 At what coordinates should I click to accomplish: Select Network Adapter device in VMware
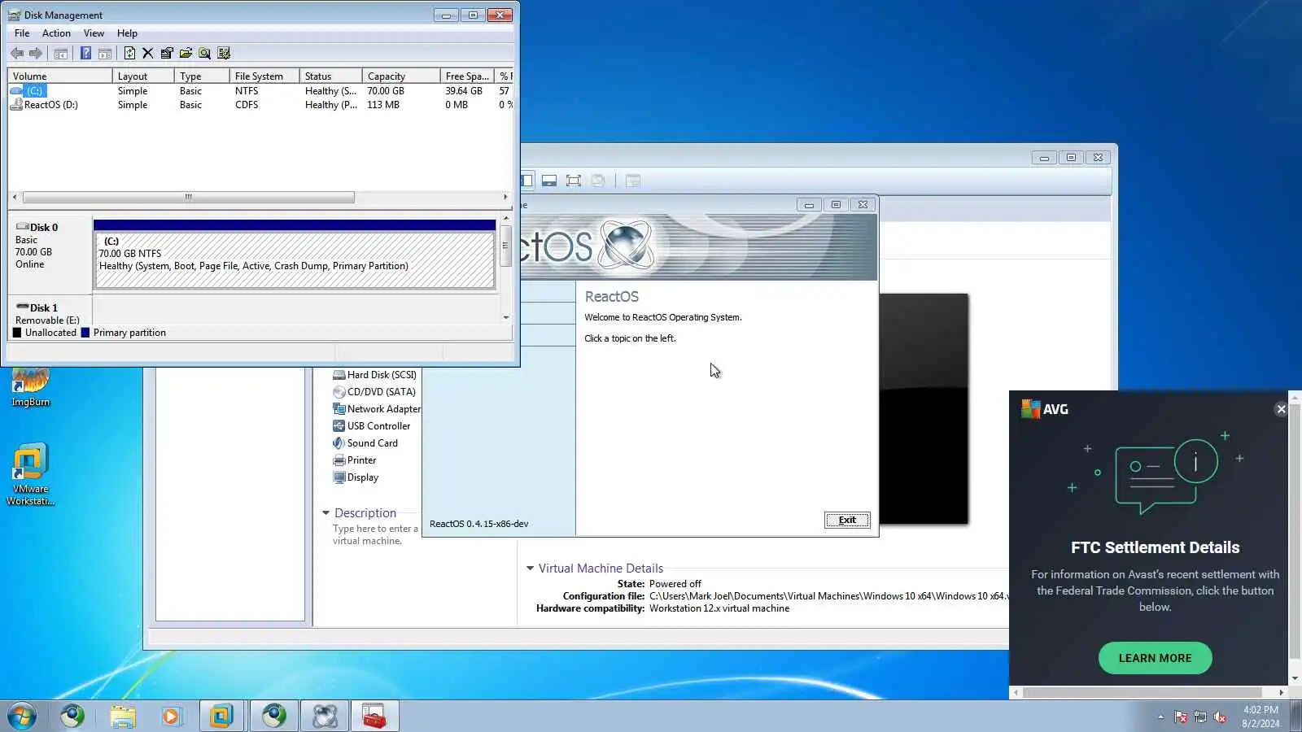tap(377, 409)
